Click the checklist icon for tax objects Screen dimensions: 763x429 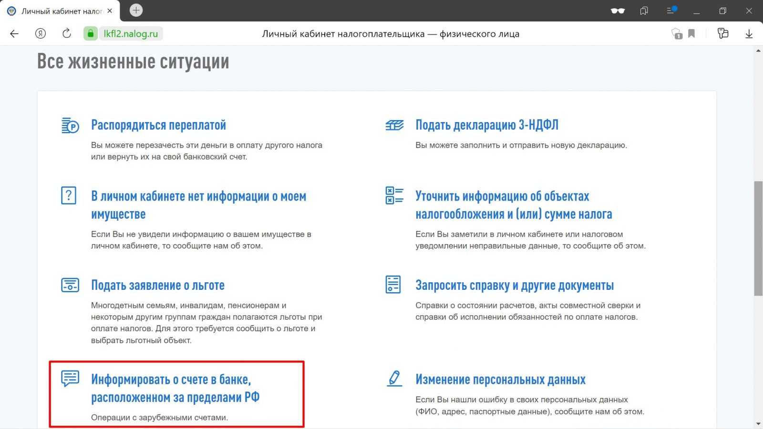point(394,195)
